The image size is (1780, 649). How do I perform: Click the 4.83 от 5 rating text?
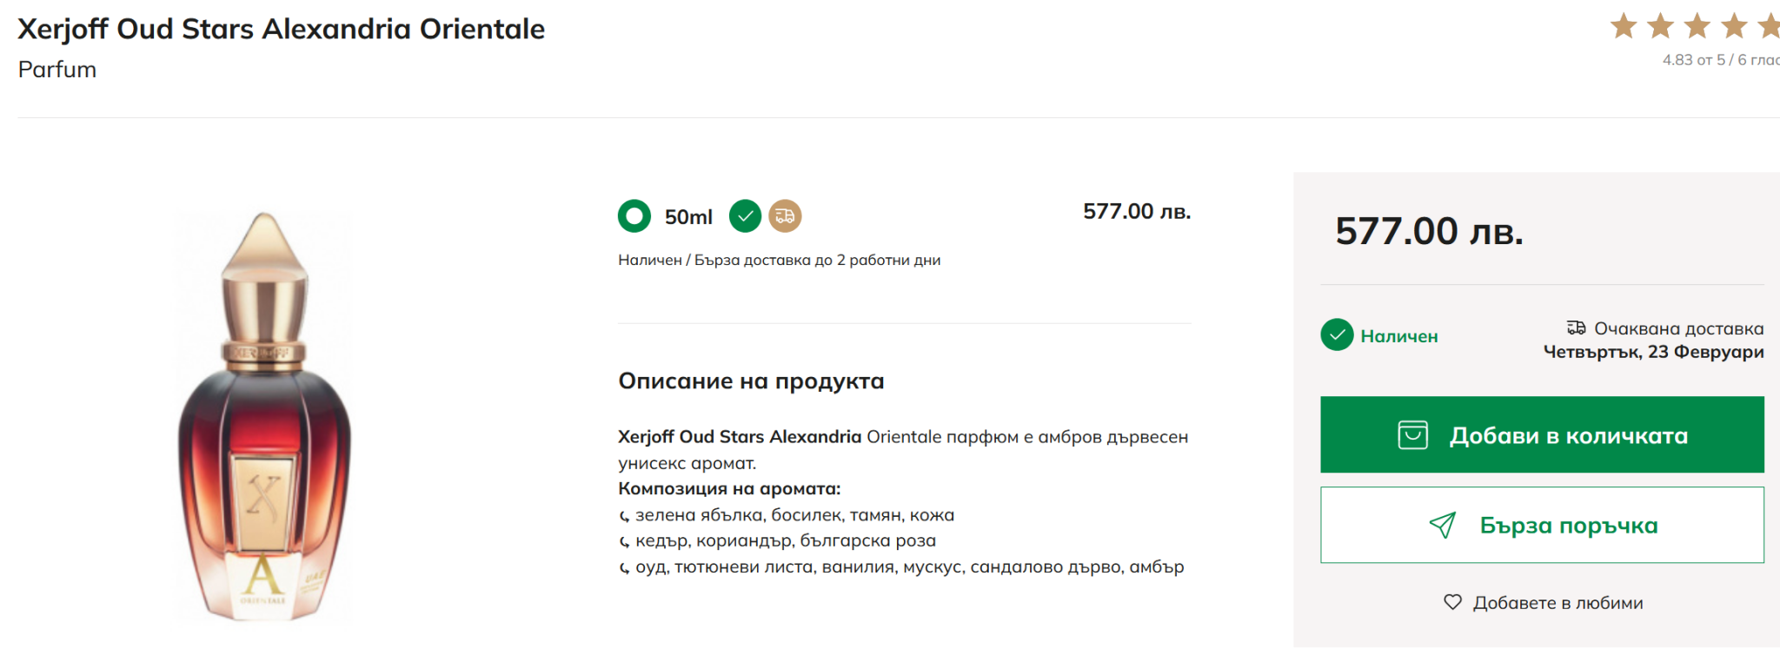[1719, 60]
